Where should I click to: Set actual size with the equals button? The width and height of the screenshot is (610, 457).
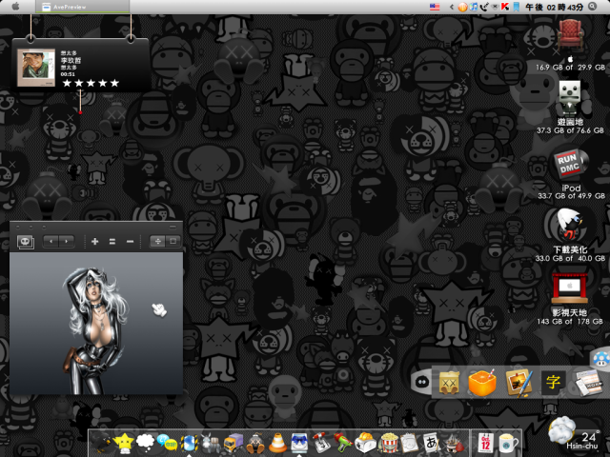[x=112, y=242]
